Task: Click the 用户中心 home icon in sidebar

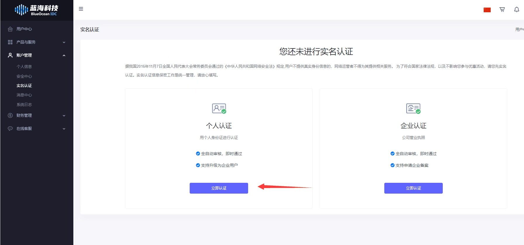Action: (x=10, y=29)
